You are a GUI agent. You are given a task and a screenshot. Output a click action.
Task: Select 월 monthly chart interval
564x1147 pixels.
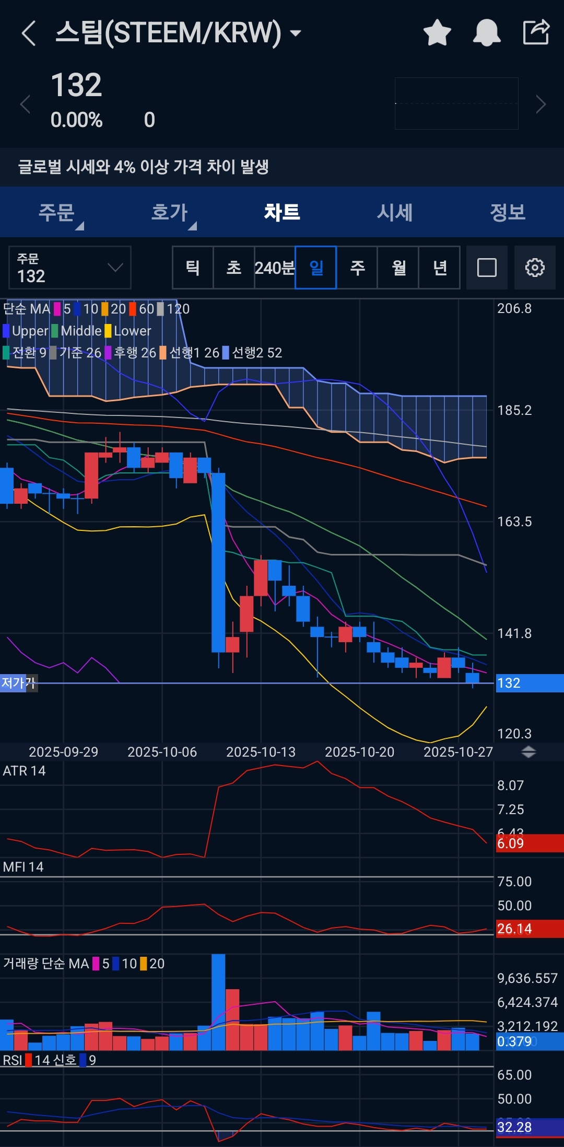(x=398, y=268)
